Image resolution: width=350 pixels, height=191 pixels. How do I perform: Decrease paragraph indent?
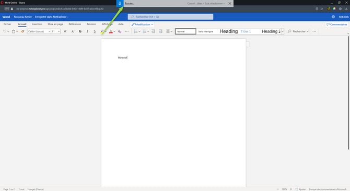(x=153, y=31)
